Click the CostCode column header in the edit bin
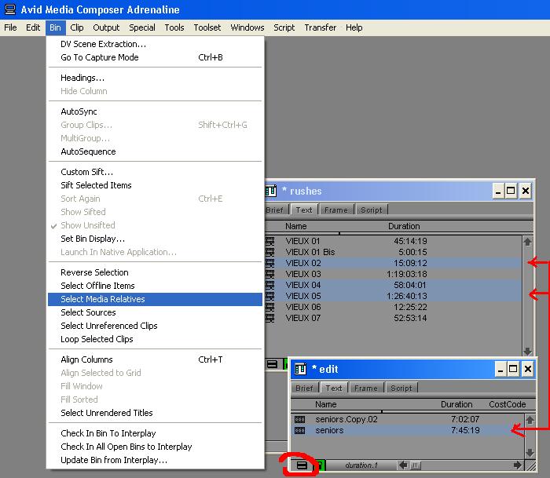The height and width of the screenshot is (478, 550). click(508, 404)
